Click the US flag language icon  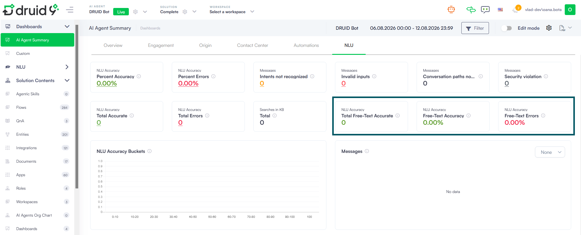pos(500,10)
